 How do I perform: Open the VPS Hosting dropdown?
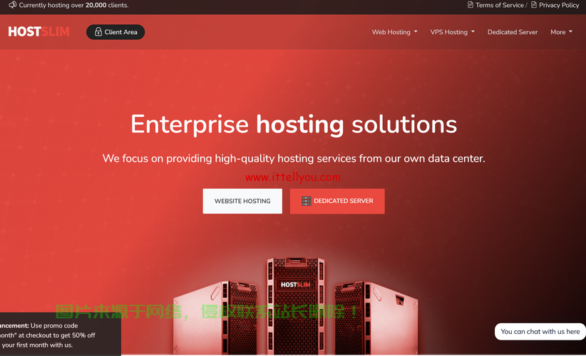(x=452, y=32)
